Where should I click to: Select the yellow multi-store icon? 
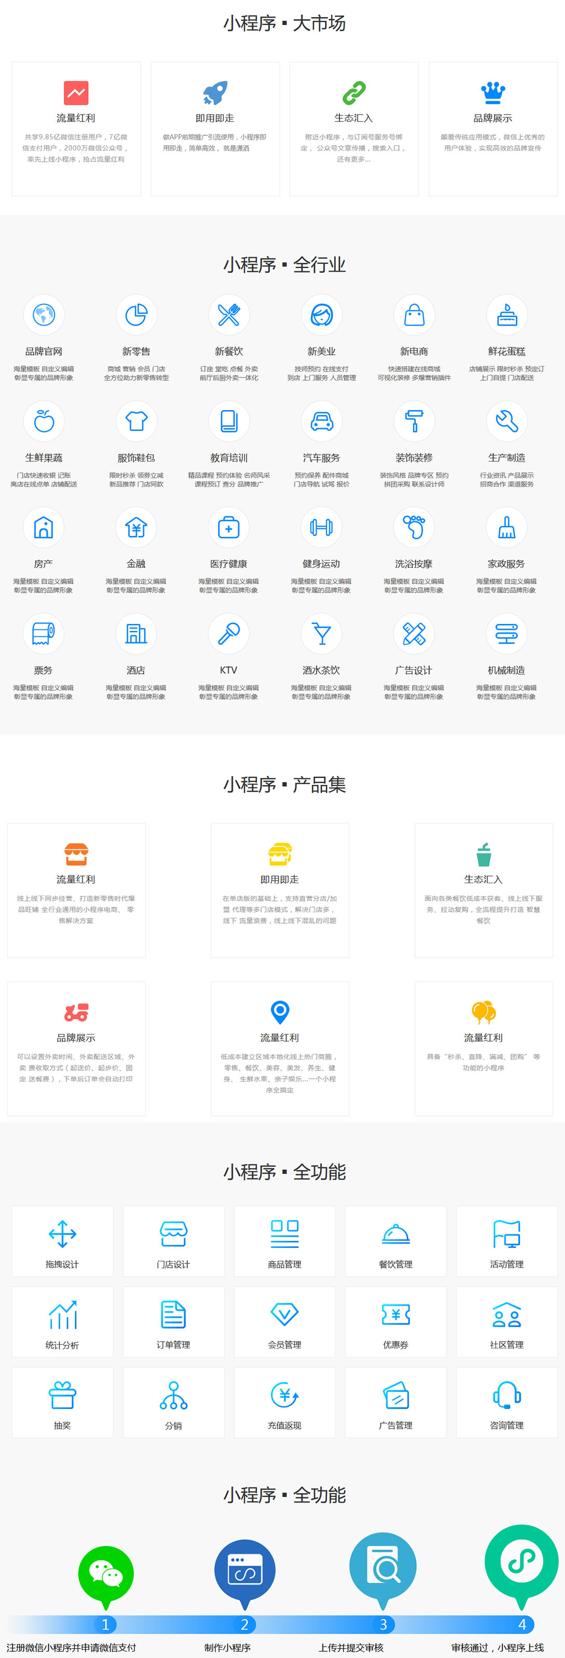(x=280, y=854)
